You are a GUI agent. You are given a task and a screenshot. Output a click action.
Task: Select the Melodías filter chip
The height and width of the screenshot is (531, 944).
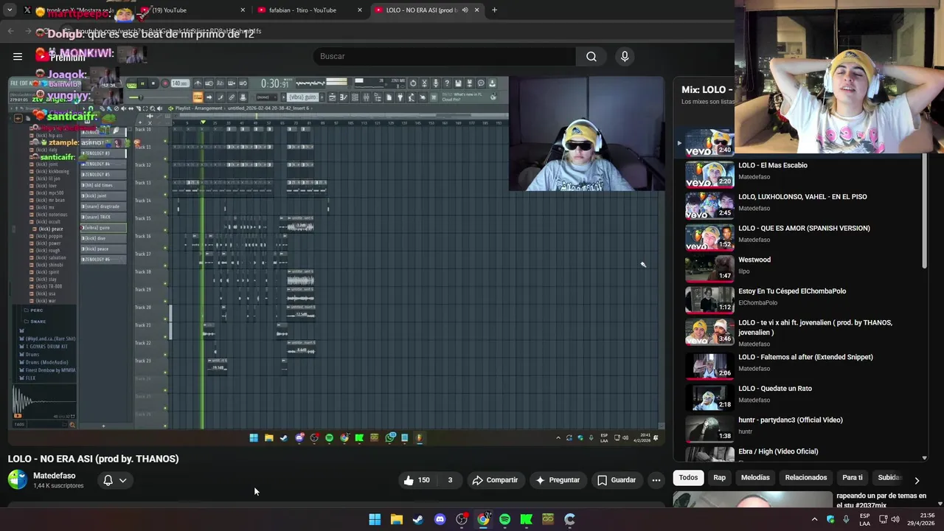coord(755,477)
